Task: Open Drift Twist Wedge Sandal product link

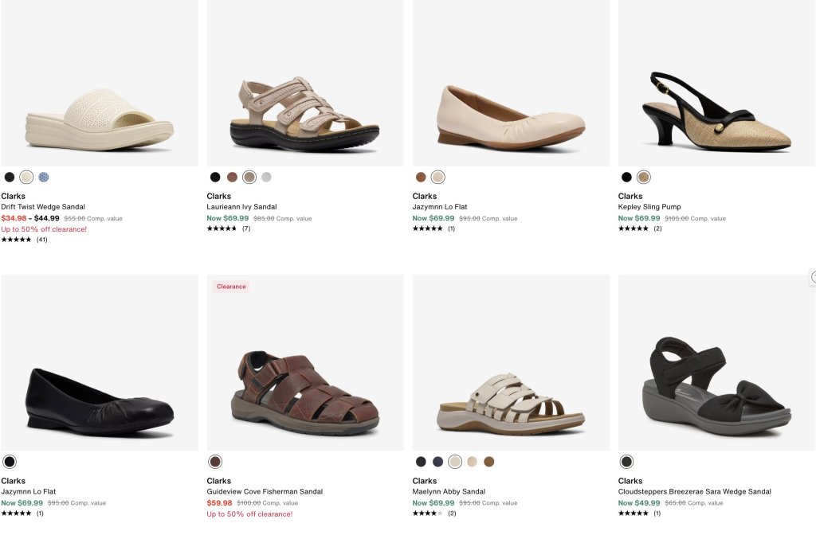Action: coord(43,207)
